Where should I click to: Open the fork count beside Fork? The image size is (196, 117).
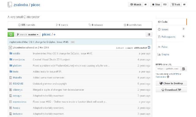[184, 5]
